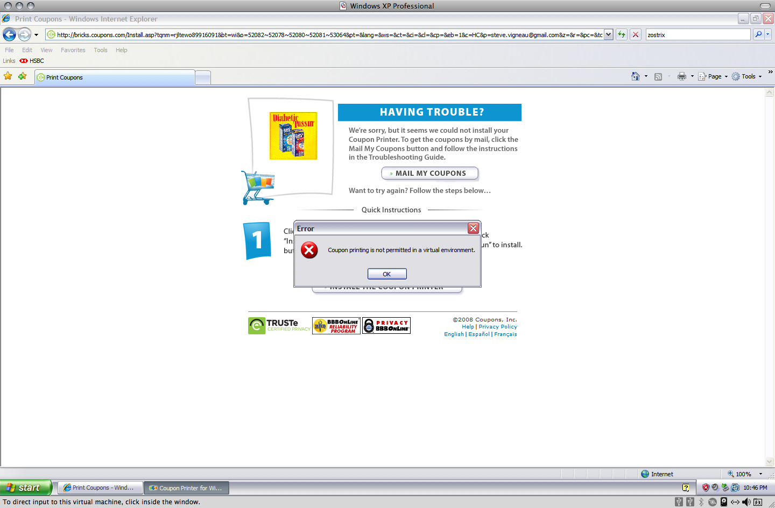
Task: Click the Diabetic Tussin coupon image
Action: tap(293, 135)
